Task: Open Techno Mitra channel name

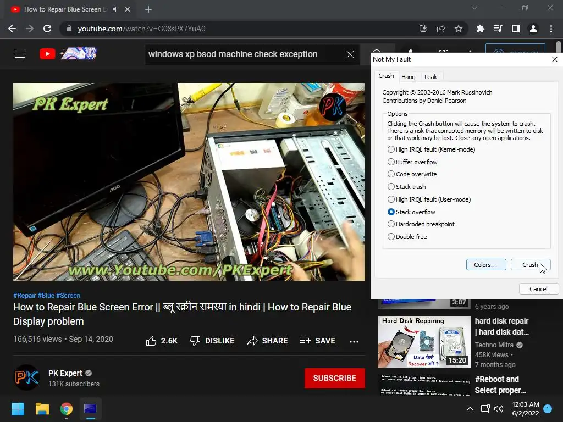Action: coord(494,345)
